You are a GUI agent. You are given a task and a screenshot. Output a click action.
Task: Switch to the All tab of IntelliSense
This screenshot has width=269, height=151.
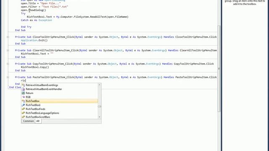click(38, 121)
